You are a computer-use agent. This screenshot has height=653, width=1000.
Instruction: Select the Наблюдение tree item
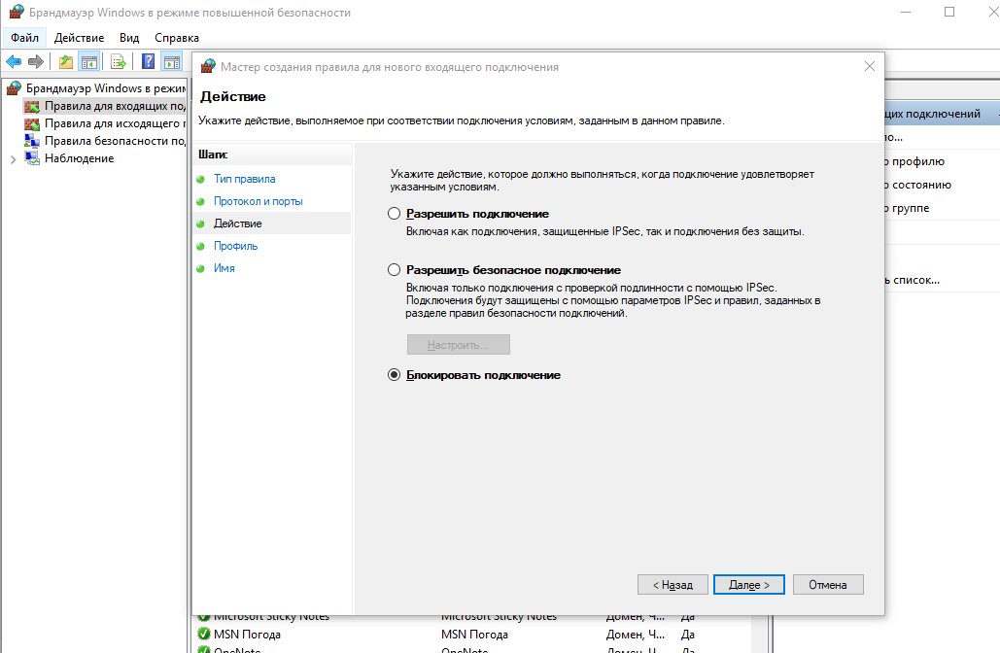click(x=79, y=158)
